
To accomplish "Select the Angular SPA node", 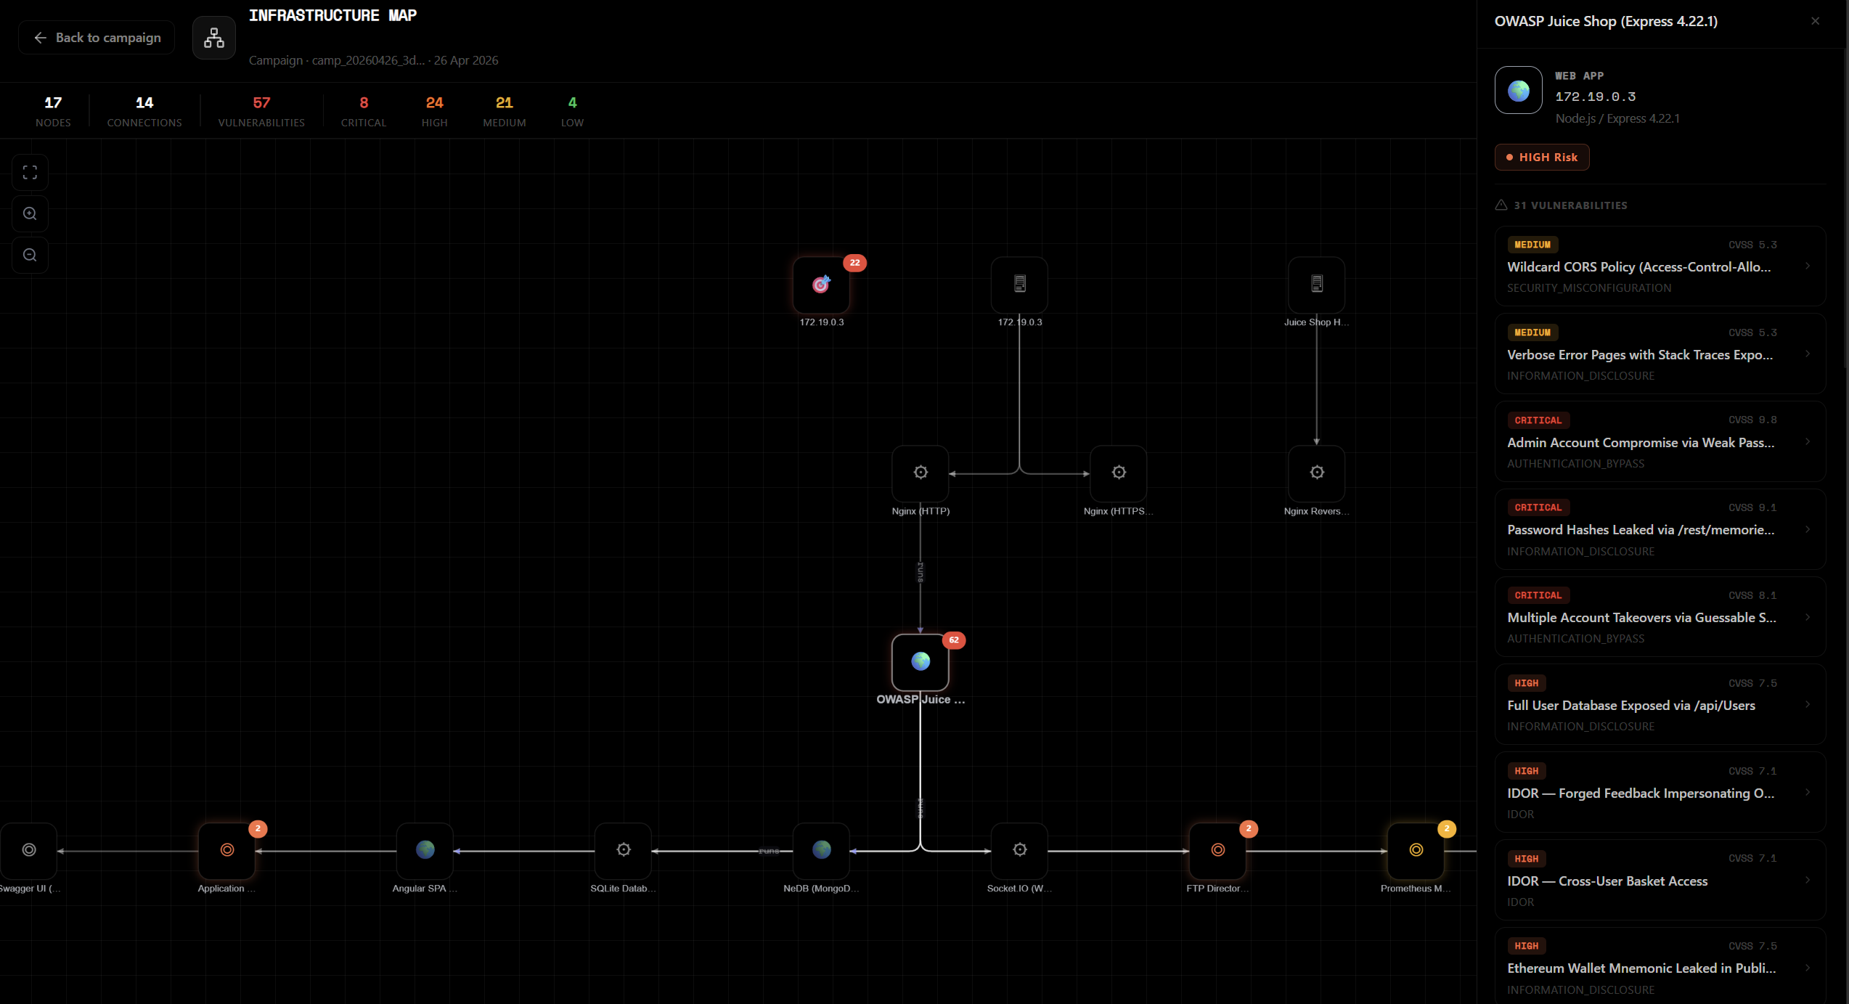I will point(425,851).
